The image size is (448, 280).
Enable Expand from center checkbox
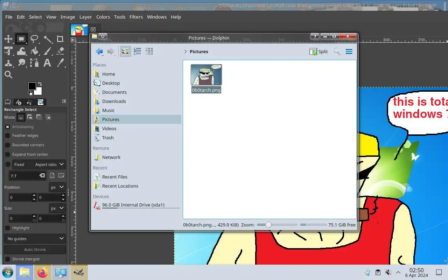point(7,154)
